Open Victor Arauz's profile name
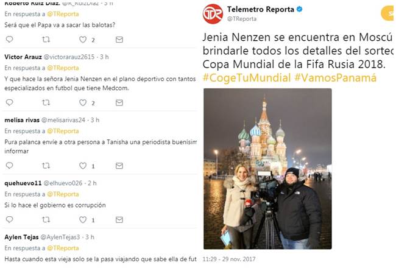This screenshot has width=396, height=268. pyautogui.click(x=23, y=57)
